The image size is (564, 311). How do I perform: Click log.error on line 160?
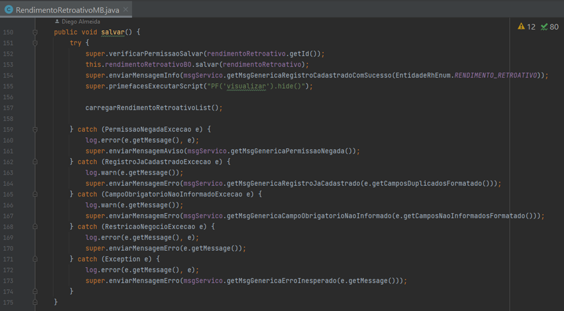coord(103,140)
